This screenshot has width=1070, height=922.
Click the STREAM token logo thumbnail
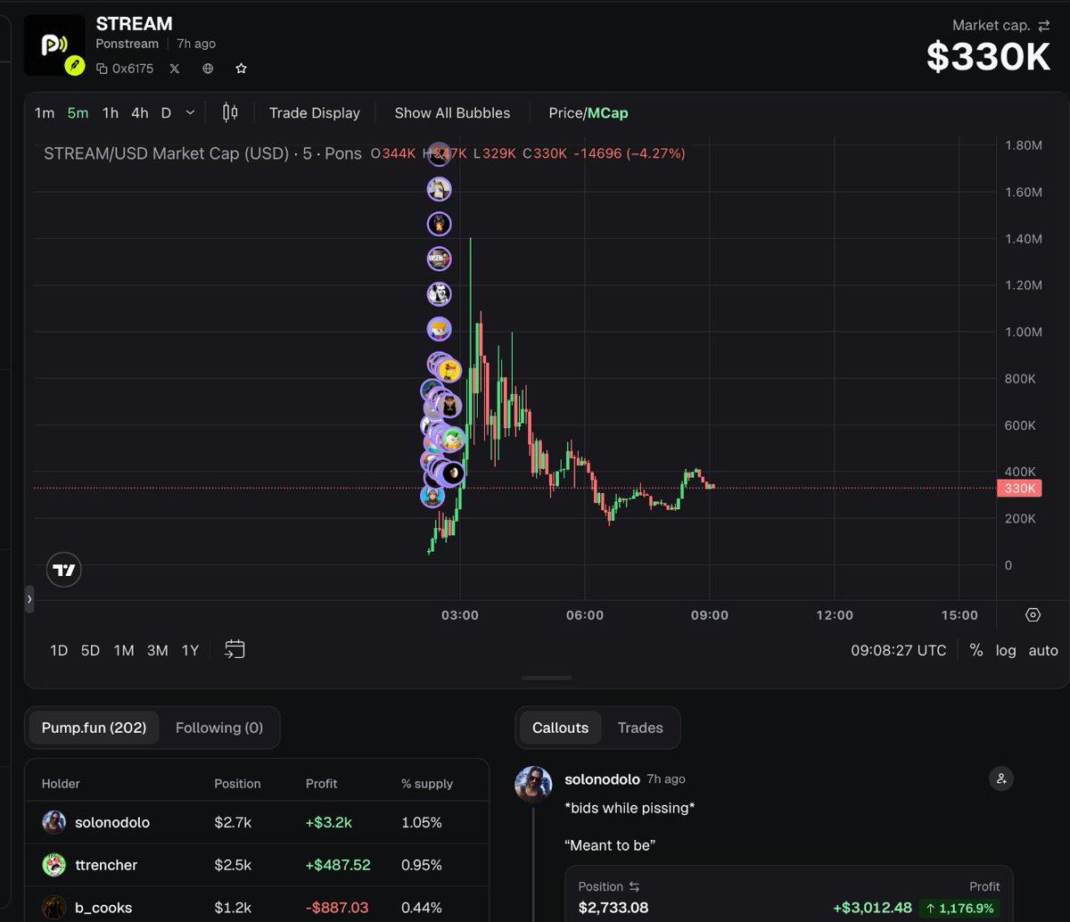(53, 45)
